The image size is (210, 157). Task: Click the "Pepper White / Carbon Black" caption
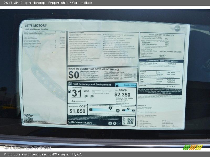click(x=70, y=3)
